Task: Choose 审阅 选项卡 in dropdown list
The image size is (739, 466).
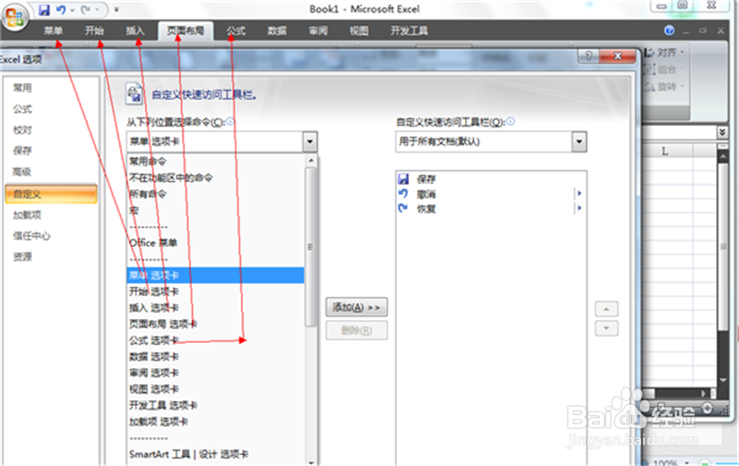Action: 216,373
